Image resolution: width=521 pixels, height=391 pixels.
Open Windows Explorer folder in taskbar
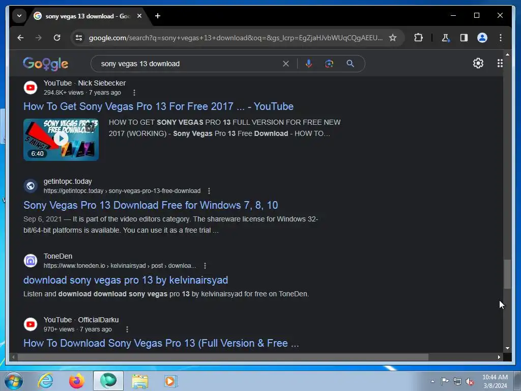point(140,381)
